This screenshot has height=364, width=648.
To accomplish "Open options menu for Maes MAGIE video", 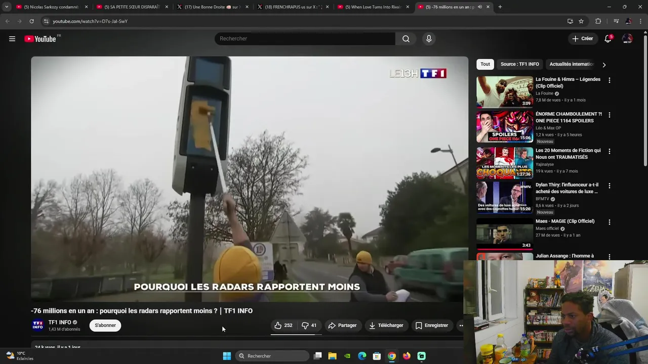I will (609, 222).
